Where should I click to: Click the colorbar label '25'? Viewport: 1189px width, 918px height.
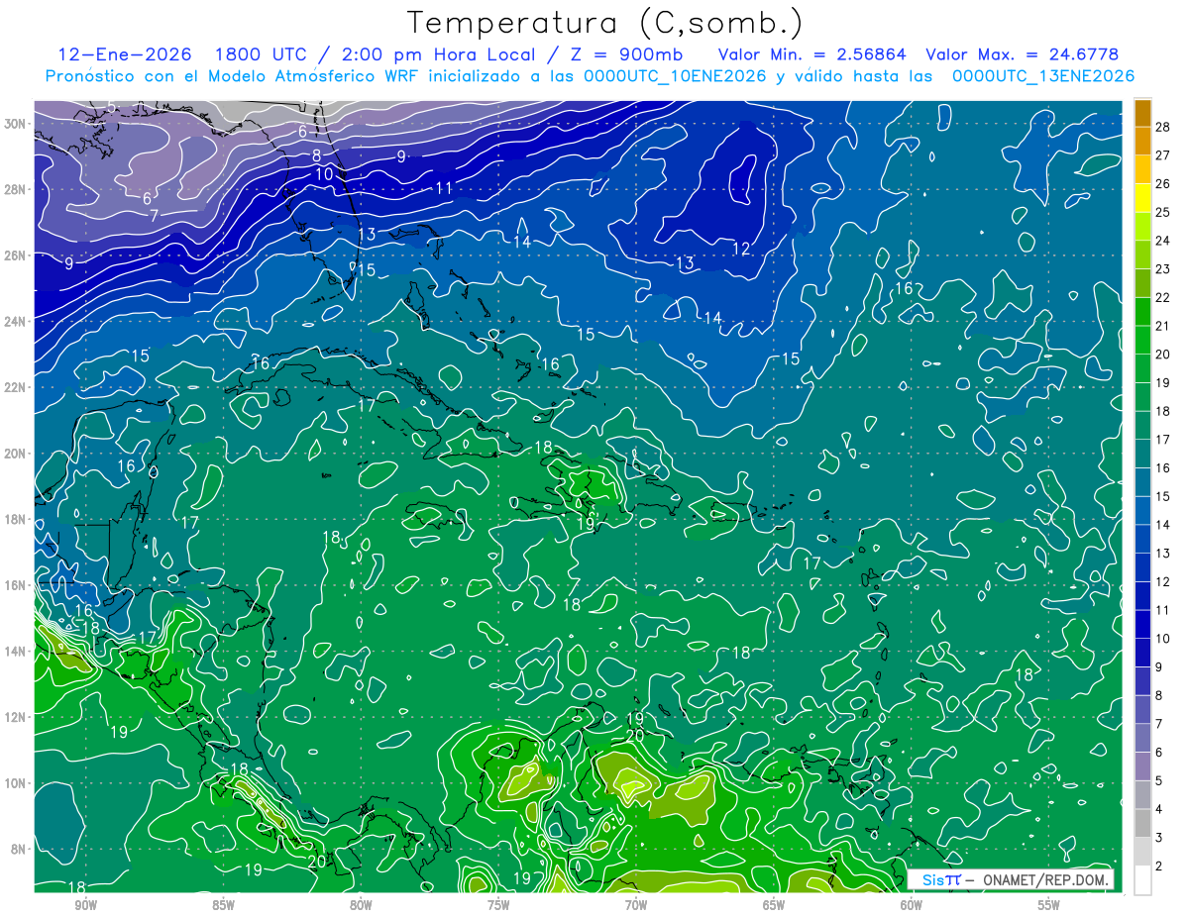(x=1163, y=211)
